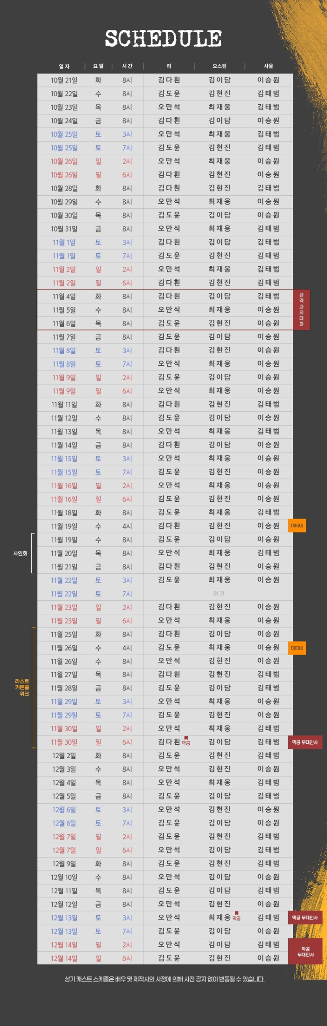Image resolution: width=327 pixels, height=1026 pixels.
Task: Select the 시간 column header
Action: 127,66
